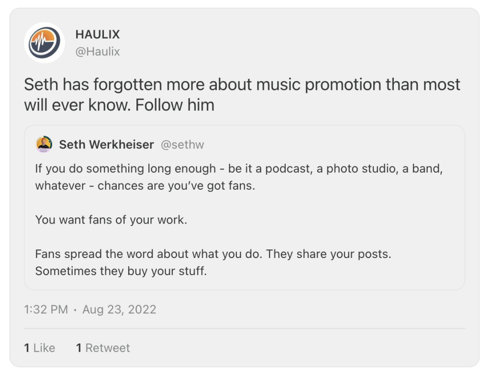Click the number beside Retweet
490x375 pixels.
[x=79, y=348]
